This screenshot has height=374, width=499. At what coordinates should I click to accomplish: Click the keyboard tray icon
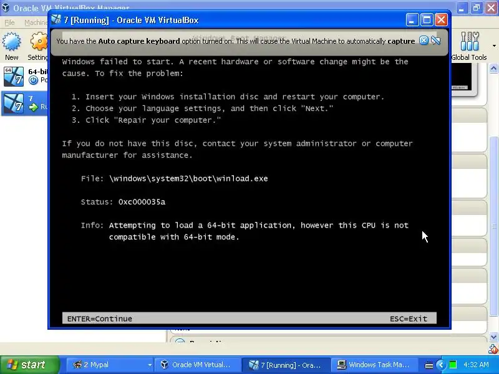tap(429, 365)
